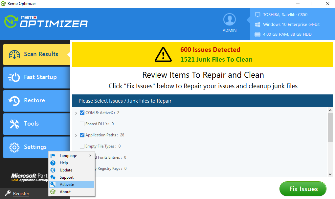Open Tools using the wrench icon
335x199 pixels.
[14, 124]
